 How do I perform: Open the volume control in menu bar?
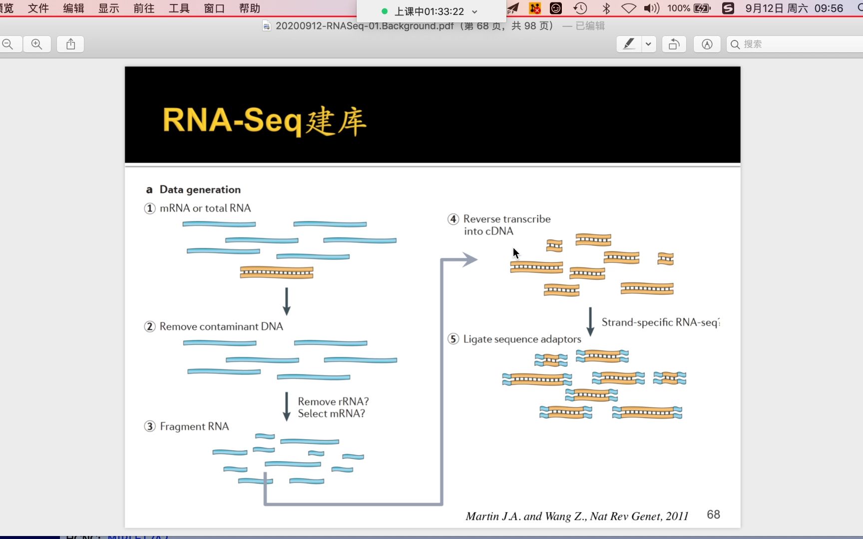coord(651,8)
